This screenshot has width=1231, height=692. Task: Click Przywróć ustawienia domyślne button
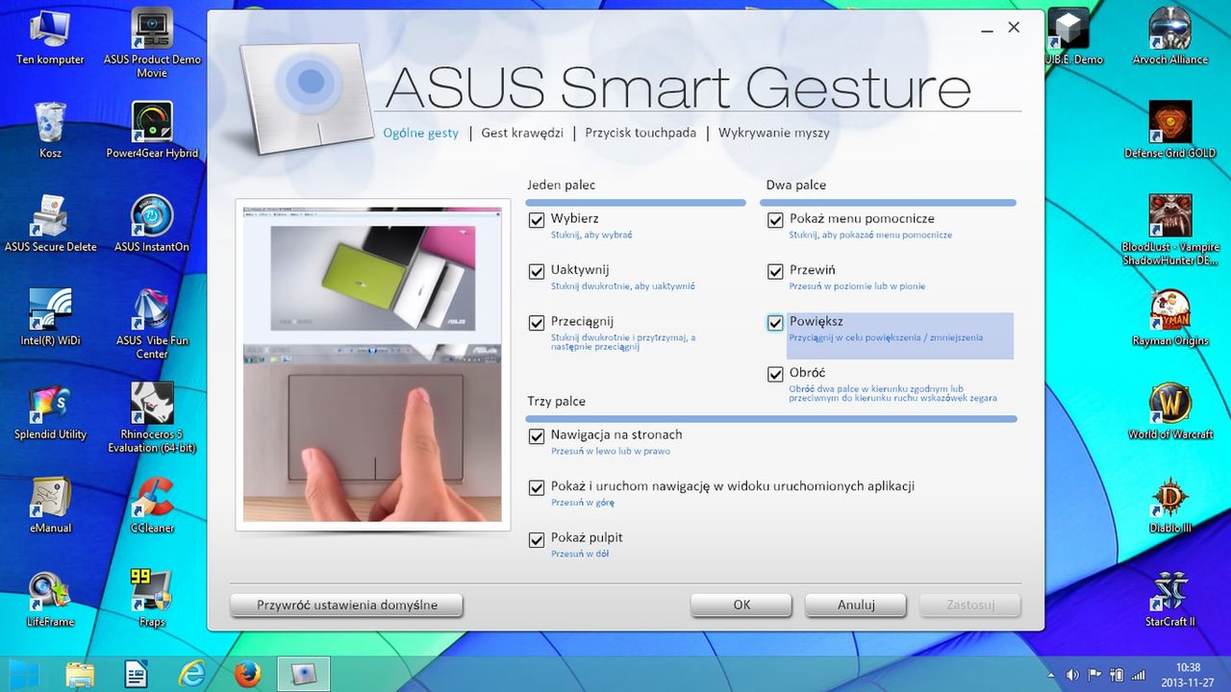tap(347, 605)
